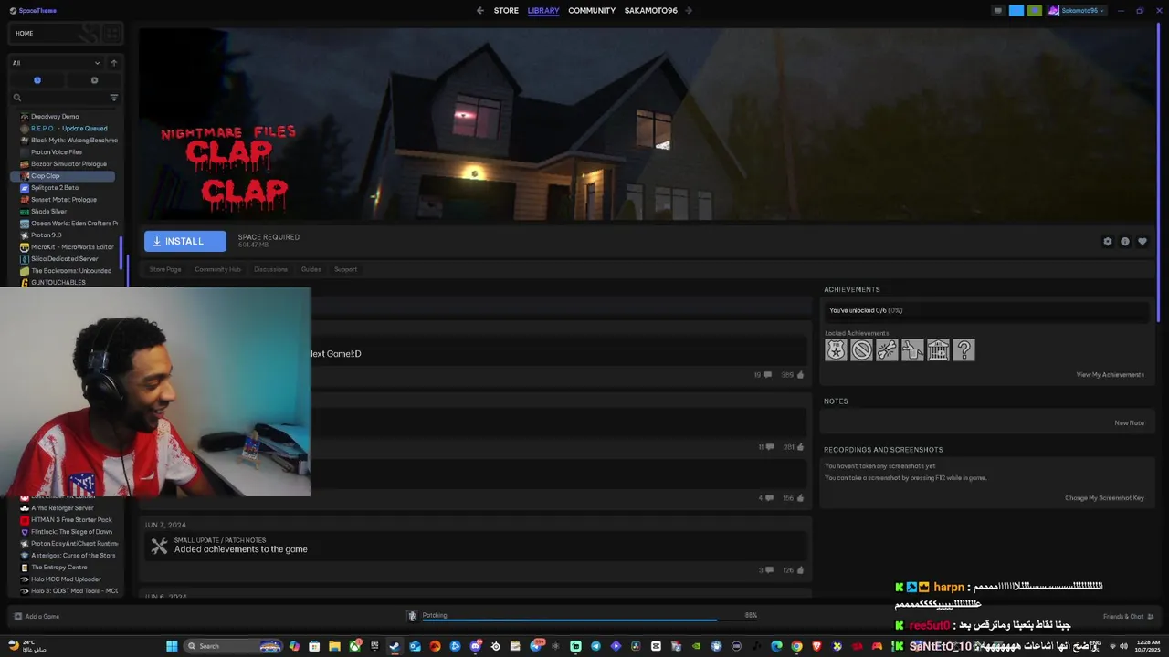Image resolution: width=1169 pixels, height=657 pixels.
Task: Go forward with the navigation right arrow
Action: tap(689, 11)
